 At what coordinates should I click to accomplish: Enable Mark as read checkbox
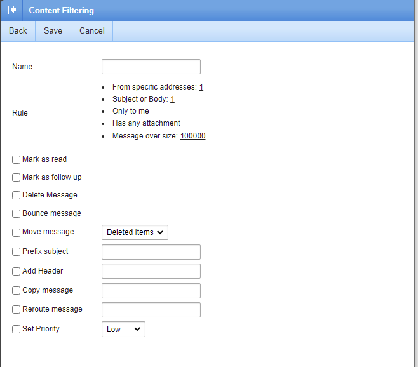17,159
